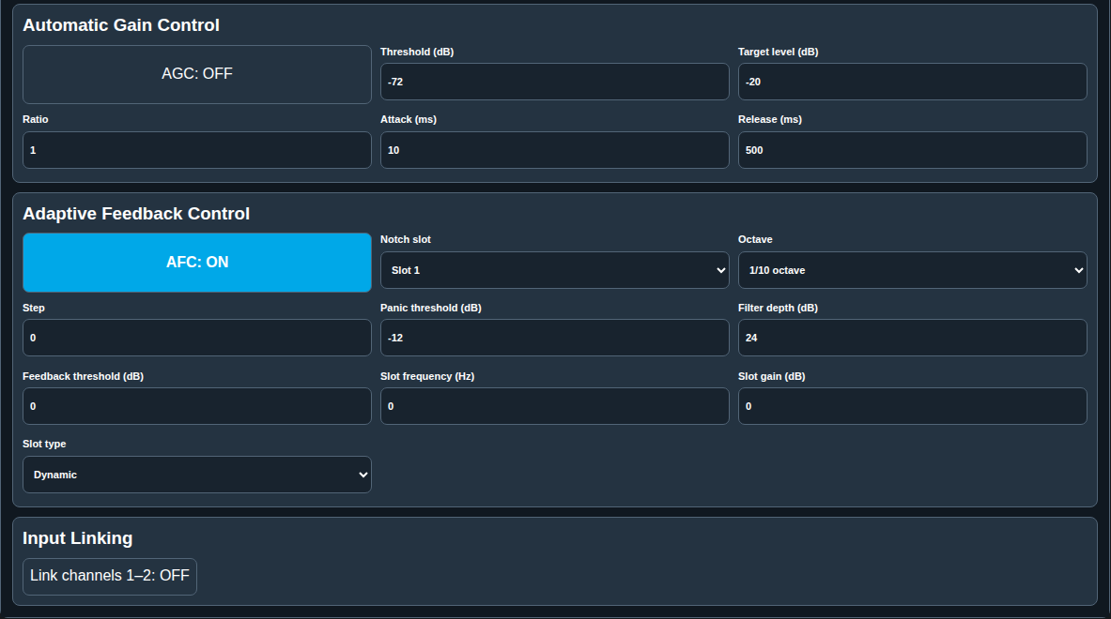Click the Filter depth (dB) label
This screenshot has width=1111, height=619.
click(778, 308)
